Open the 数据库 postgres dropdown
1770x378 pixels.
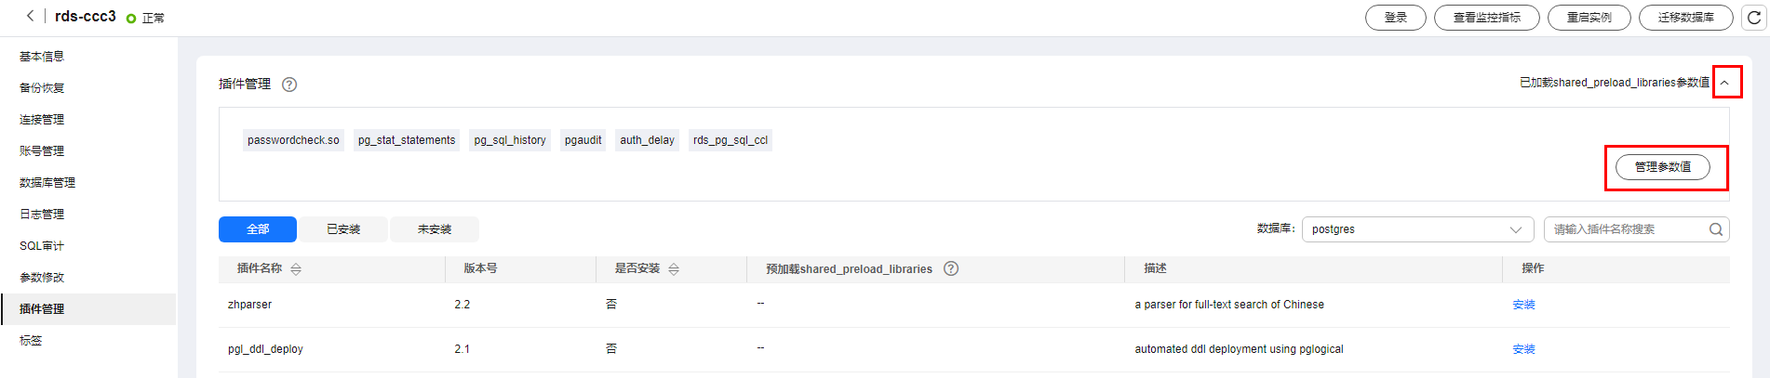point(1416,229)
